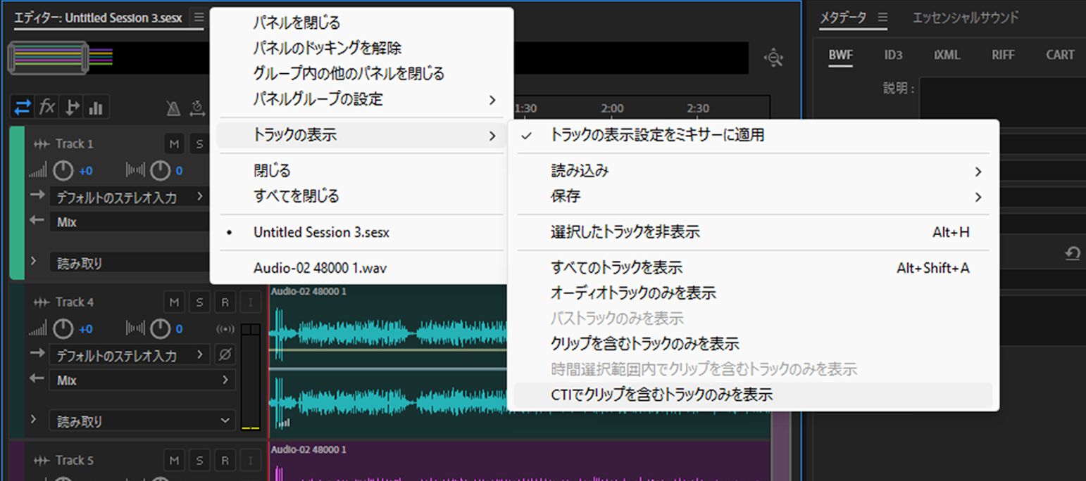Select the BWF metadata tab

coord(840,55)
